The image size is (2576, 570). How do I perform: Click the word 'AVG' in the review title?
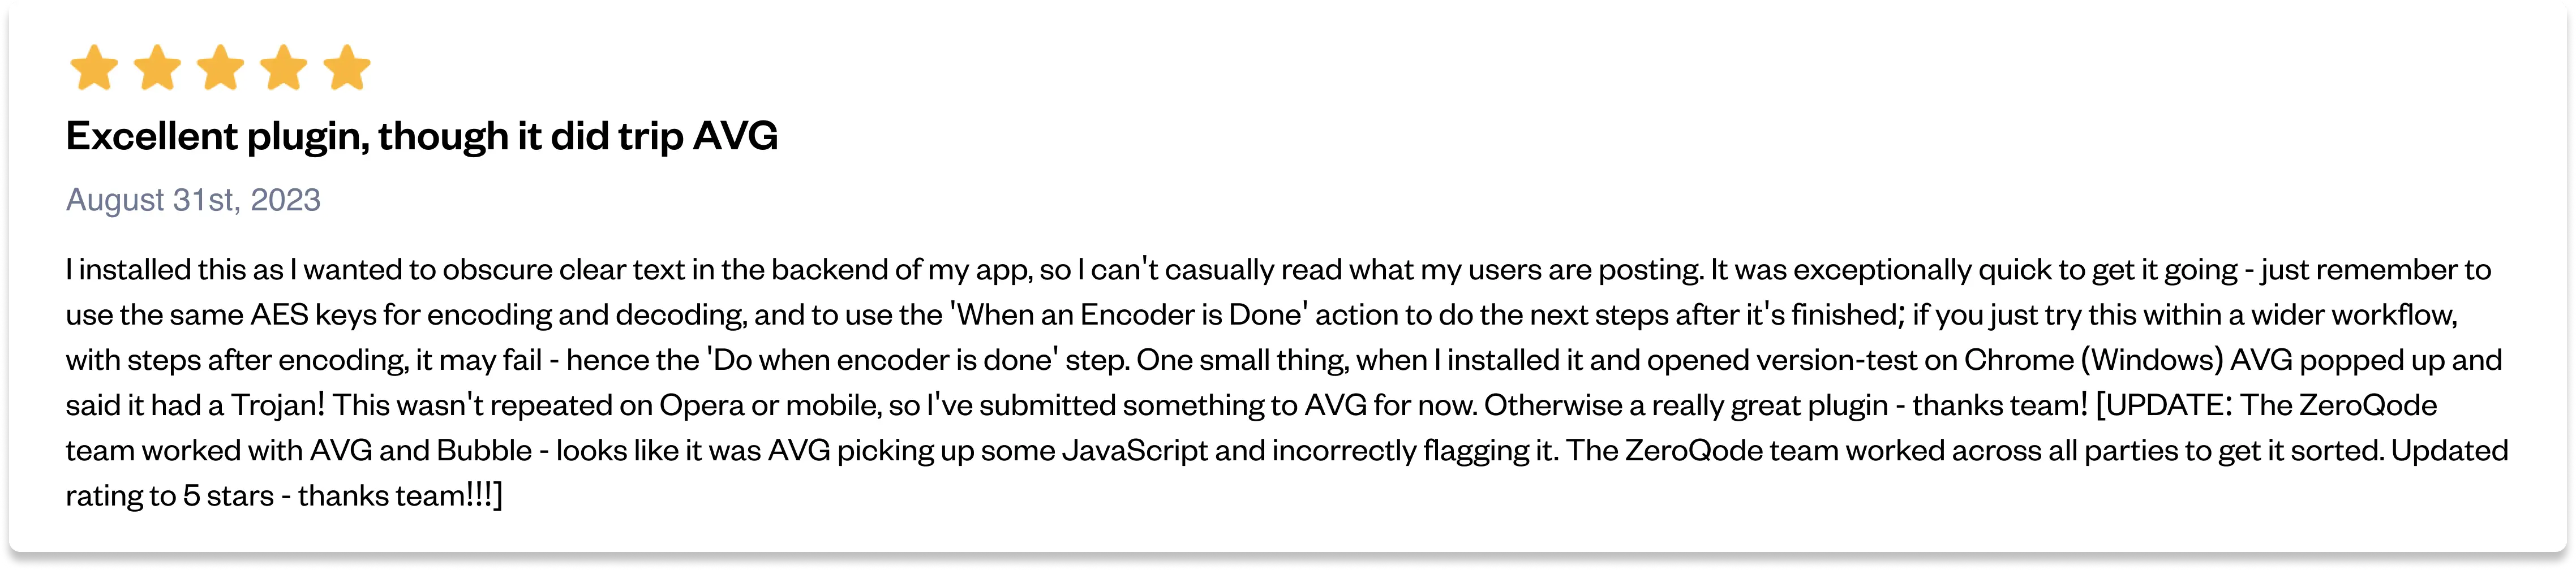click(x=735, y=136)
